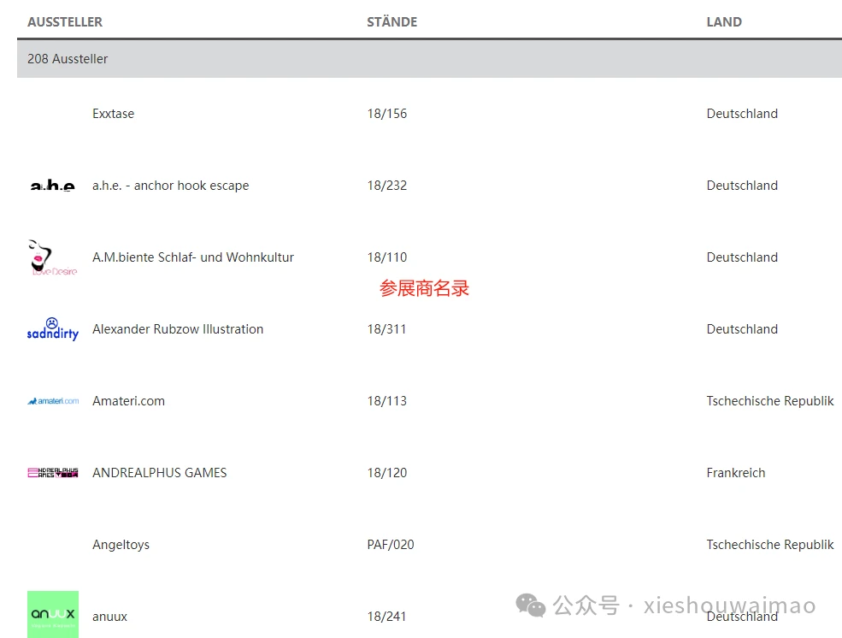Sort by the STÄNDE column header
Image resolution: width=842 pixels, height=638 pixels.
[392, 22]
